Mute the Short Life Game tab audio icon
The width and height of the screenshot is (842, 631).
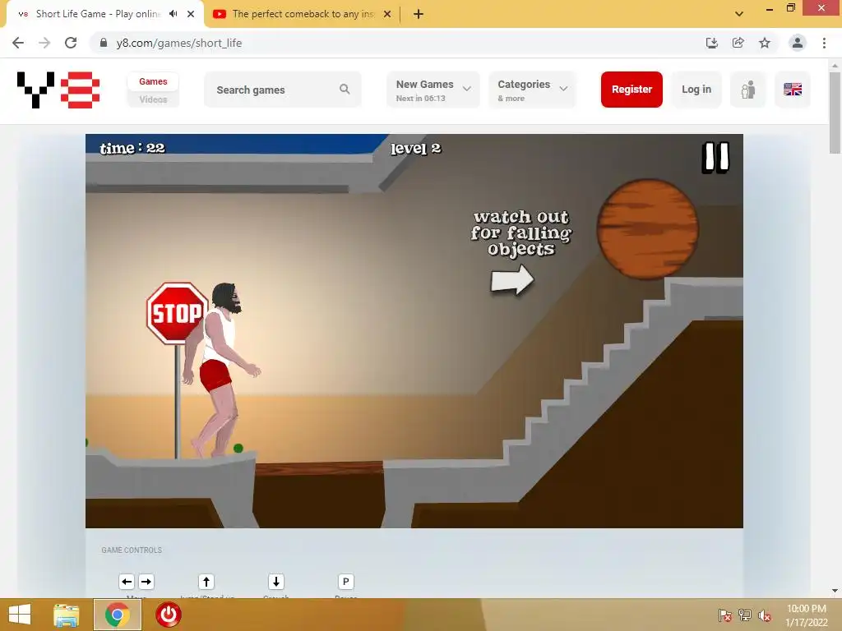(x=173, y=14)
